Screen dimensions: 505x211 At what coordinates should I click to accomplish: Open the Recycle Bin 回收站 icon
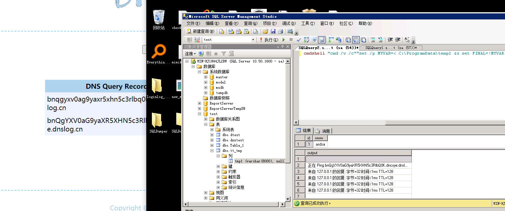[x=158, y=19]
